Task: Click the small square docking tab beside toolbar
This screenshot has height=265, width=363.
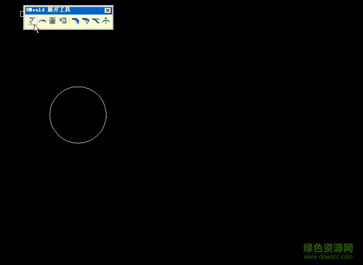Action: point(22,14)
